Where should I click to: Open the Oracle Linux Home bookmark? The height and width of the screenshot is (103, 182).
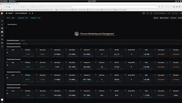6,10
